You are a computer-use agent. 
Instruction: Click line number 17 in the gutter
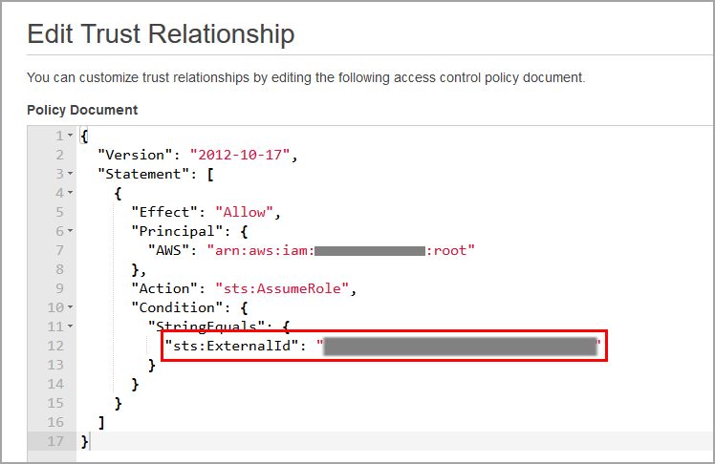point(55,441)
